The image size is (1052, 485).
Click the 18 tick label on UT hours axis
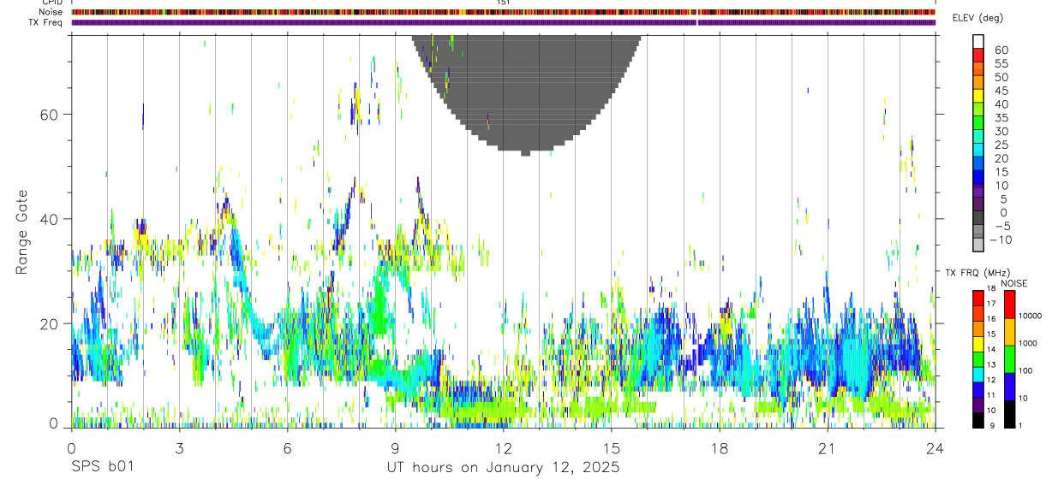click(x=720, y=448)
